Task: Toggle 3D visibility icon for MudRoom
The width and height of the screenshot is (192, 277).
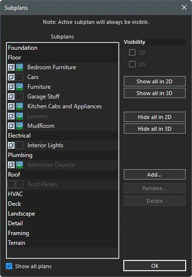Action: point(19,126)
